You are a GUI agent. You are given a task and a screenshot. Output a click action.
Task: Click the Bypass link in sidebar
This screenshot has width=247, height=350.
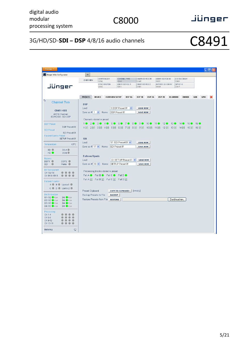coord(48,159)
